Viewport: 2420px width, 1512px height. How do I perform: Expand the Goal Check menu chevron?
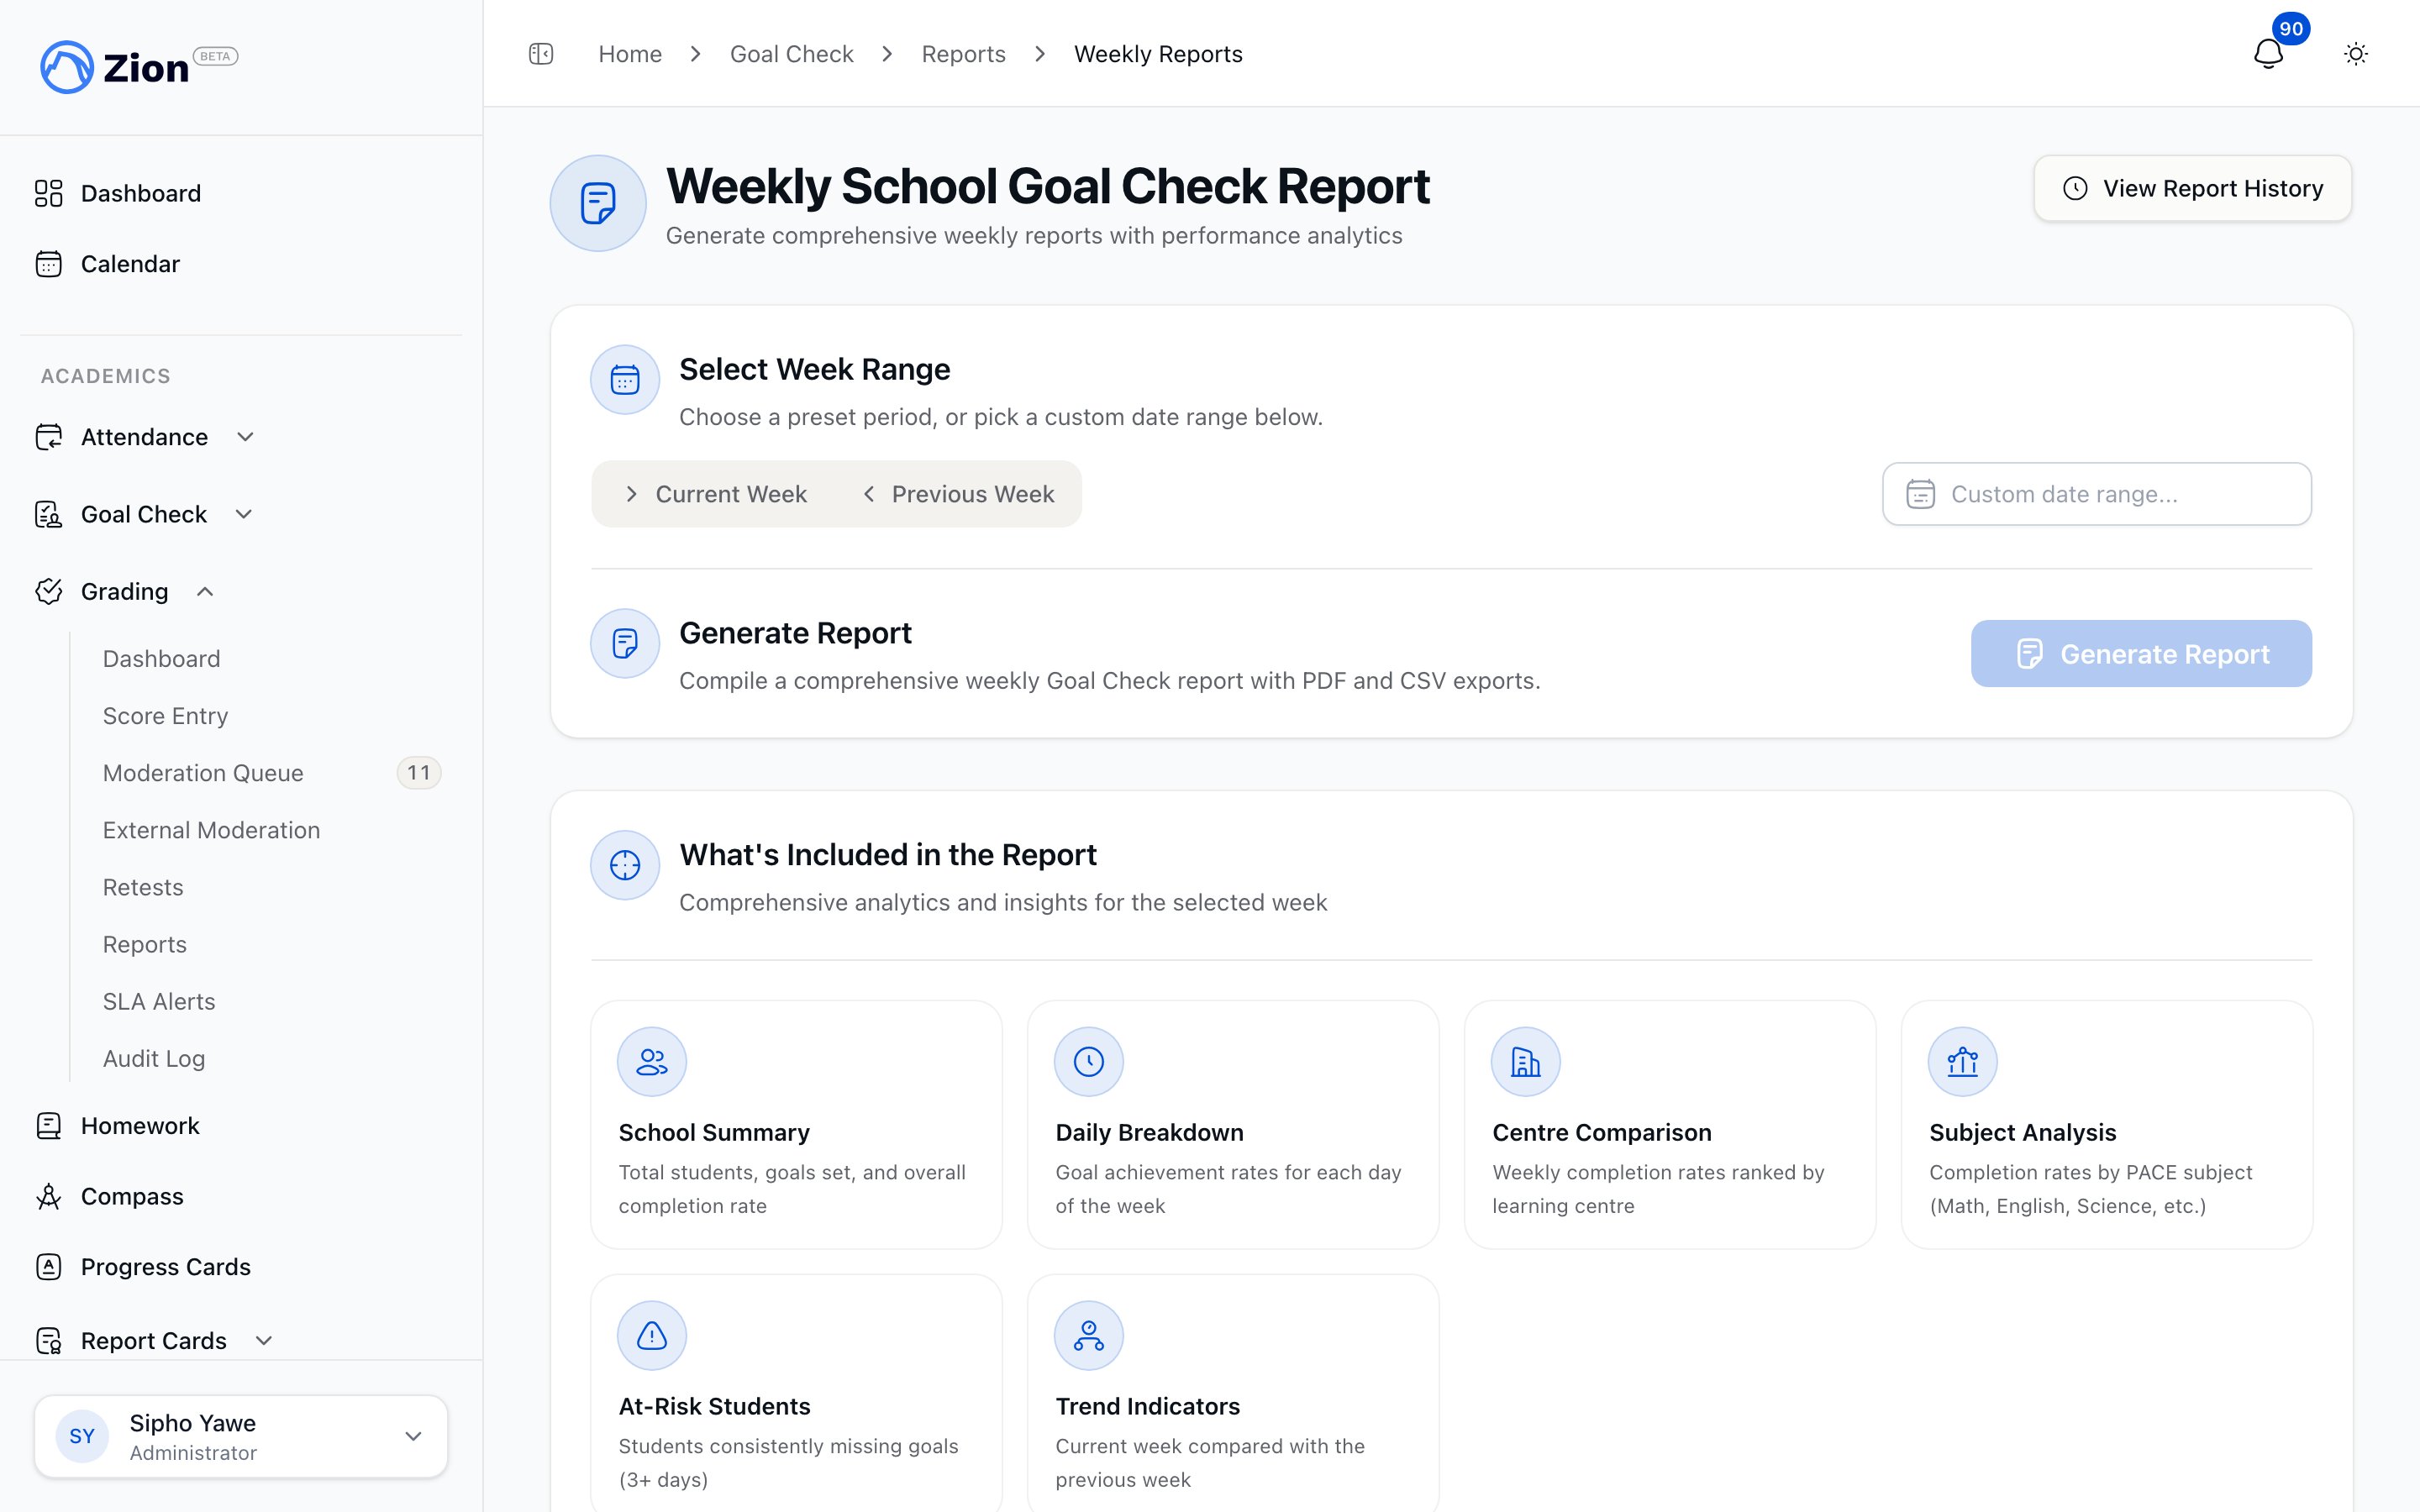[244, 514]
